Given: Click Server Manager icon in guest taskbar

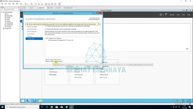Looking at the screenshot, I should coord(28,101).
